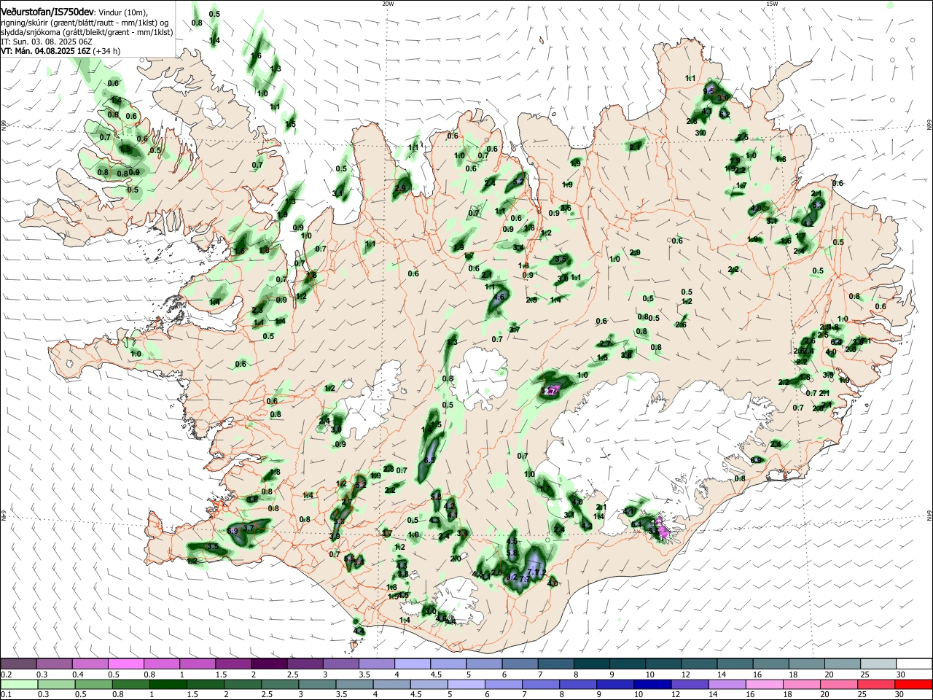Image resolution: width=933 pixels, height=700 pixels.
Task: Choose the pale grey swatch between 20 and 25
Action: pyautogui.click(x=841, y=664)
